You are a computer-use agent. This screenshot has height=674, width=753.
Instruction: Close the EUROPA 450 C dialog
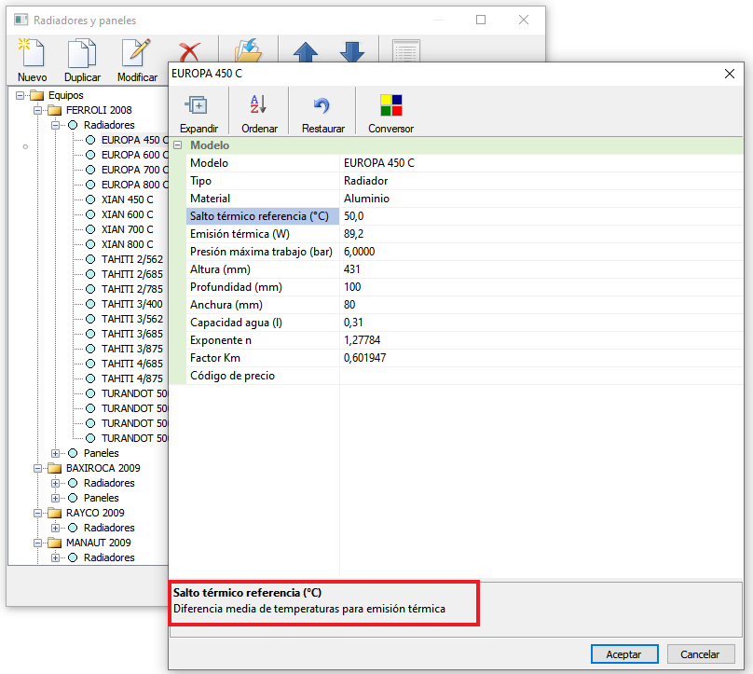coord(729,74)
